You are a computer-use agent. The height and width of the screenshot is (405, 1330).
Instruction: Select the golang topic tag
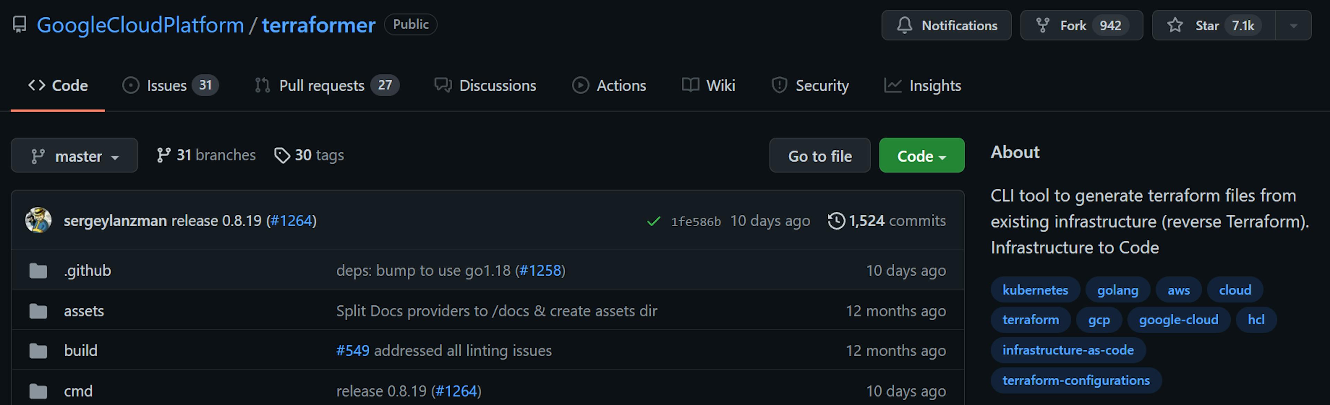click(x=1118, y=289)
